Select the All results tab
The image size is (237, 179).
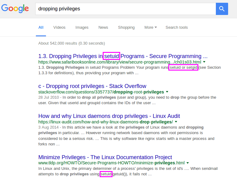(x=41, y=27)
